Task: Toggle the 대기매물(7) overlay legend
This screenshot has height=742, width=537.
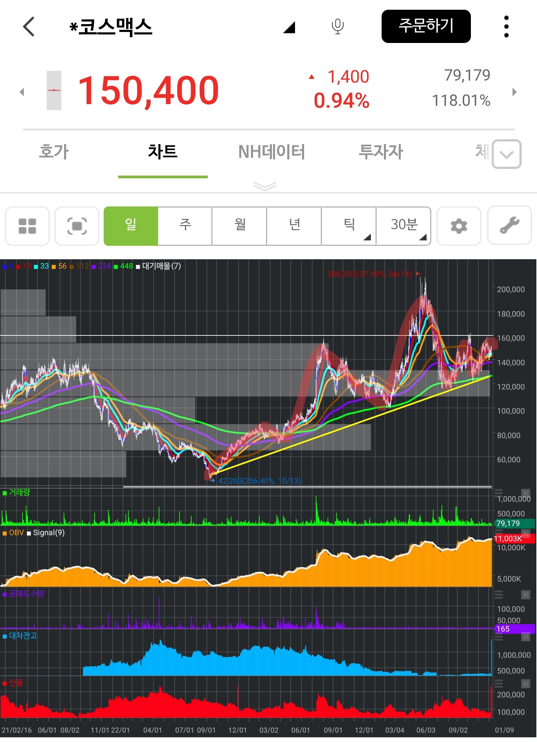Action: point(158,266)
